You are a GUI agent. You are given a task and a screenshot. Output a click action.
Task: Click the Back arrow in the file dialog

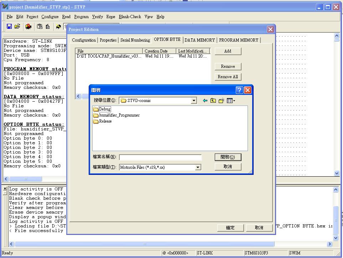pos(205,100)
